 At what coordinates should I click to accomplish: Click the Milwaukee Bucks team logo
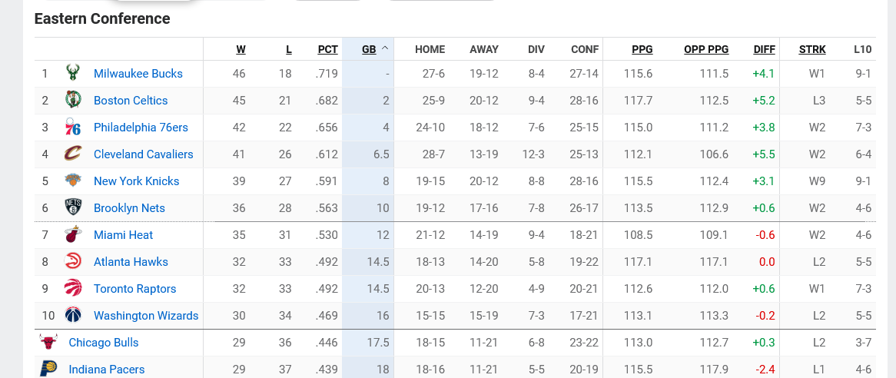[x=73, y=74]
